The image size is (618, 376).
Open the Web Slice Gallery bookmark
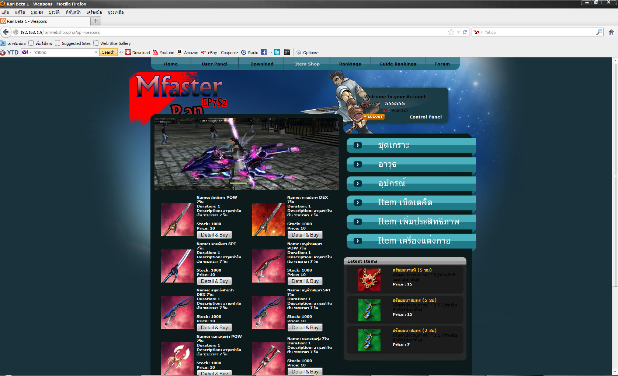point(112,43)
